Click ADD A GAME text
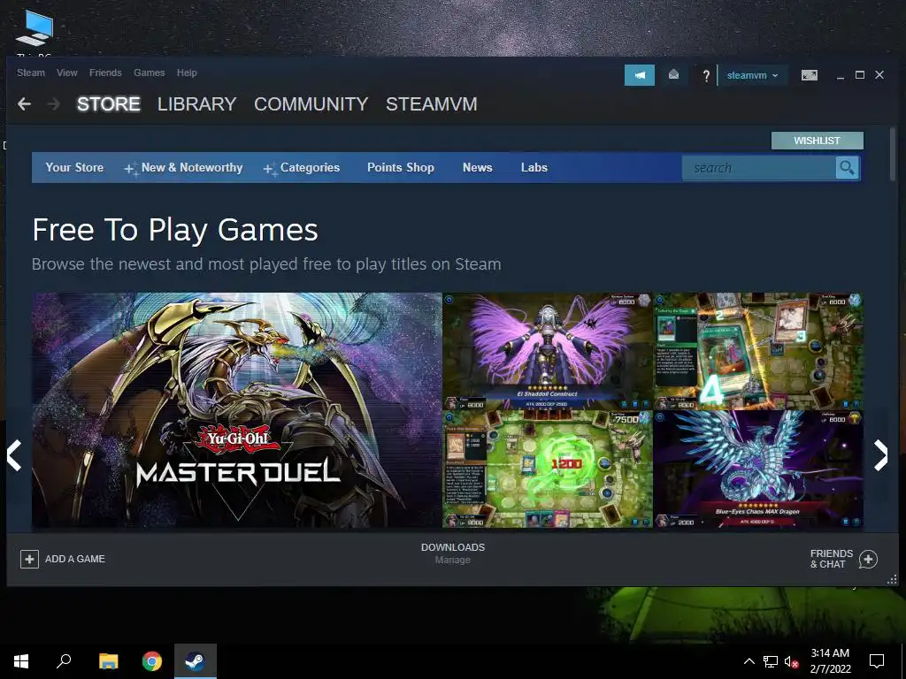The height and width of the screenshot is (679, 906). pos(75,559)
